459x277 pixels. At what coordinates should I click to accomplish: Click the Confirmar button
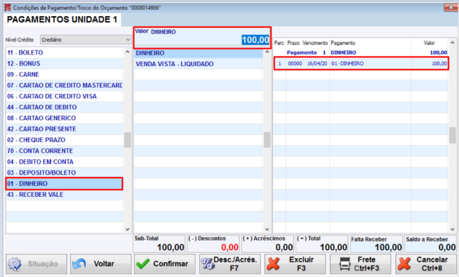click(x=165, y=264)
